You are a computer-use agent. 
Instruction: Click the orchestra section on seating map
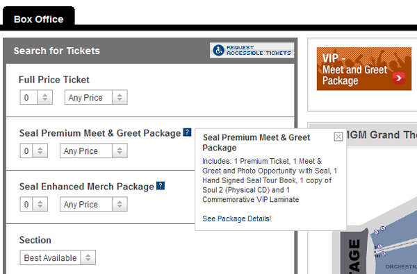[401, 266]
